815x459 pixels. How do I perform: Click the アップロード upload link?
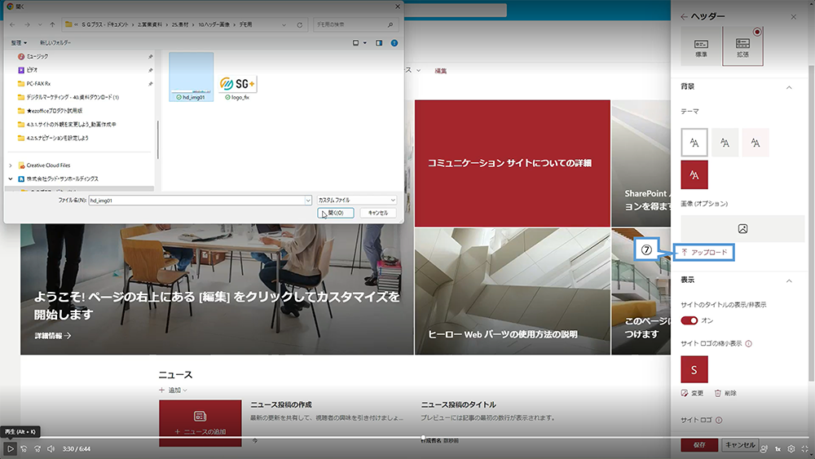tap(704, 252)
